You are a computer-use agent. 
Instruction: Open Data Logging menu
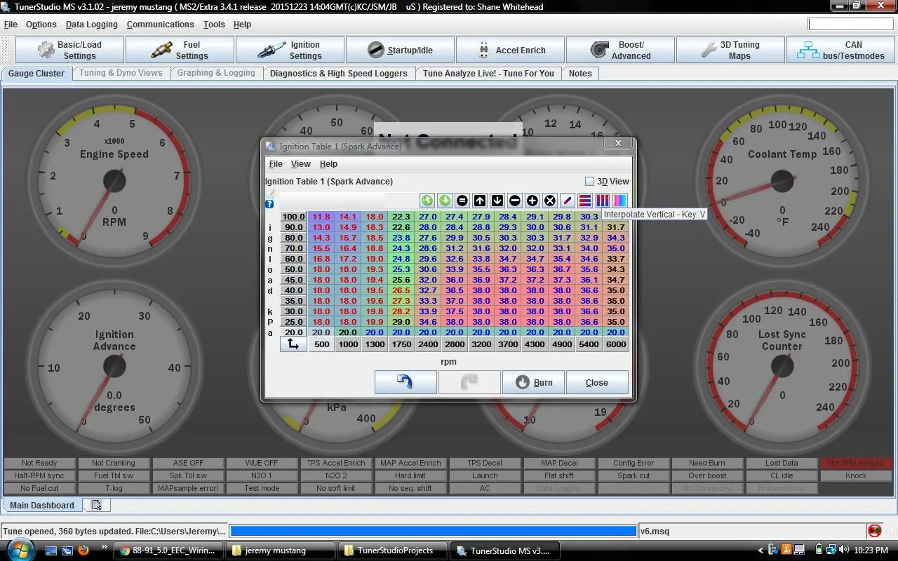pos(92,24)
